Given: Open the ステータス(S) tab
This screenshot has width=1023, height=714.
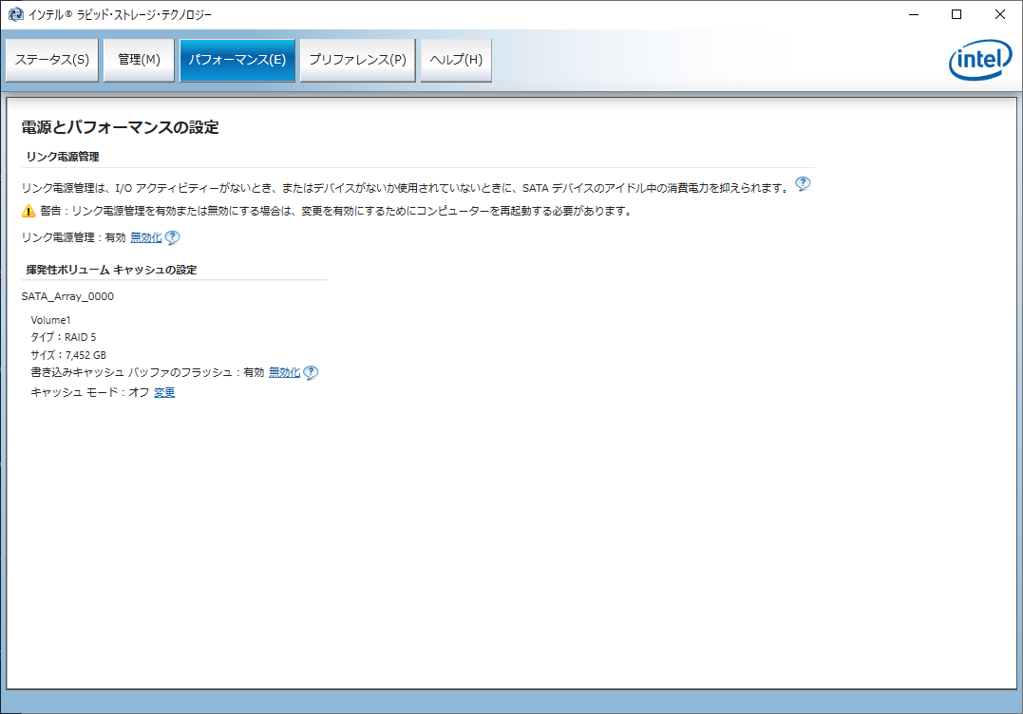Looking at the screenshot, I should 52,60.
